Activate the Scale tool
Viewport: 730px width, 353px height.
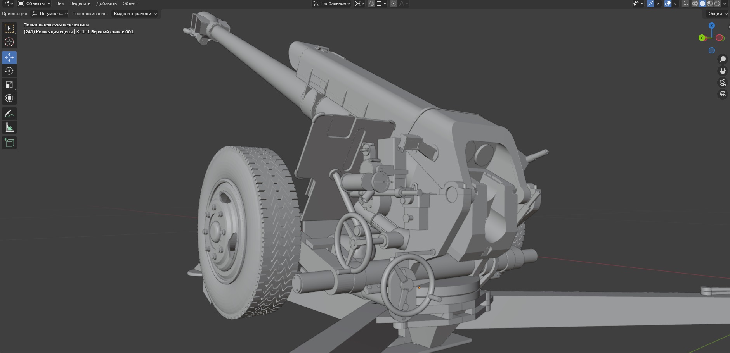(9, 84)
